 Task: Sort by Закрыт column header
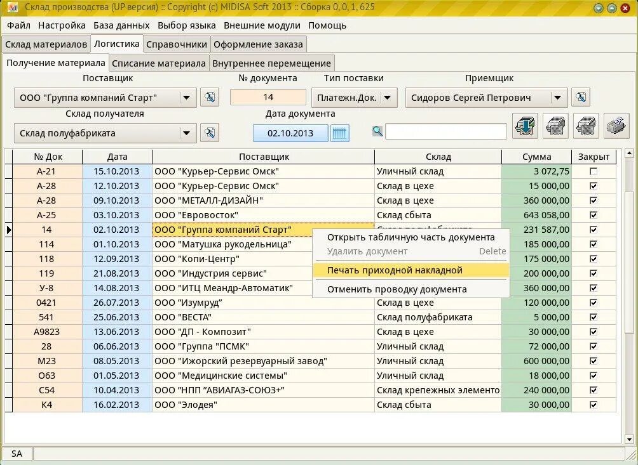tap(594, 157)
